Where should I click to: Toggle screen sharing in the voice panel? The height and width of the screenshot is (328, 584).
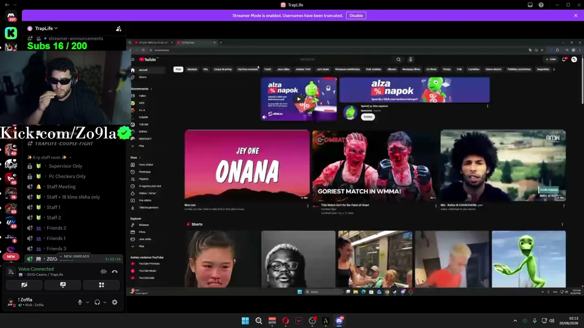[x=63, y=285]
